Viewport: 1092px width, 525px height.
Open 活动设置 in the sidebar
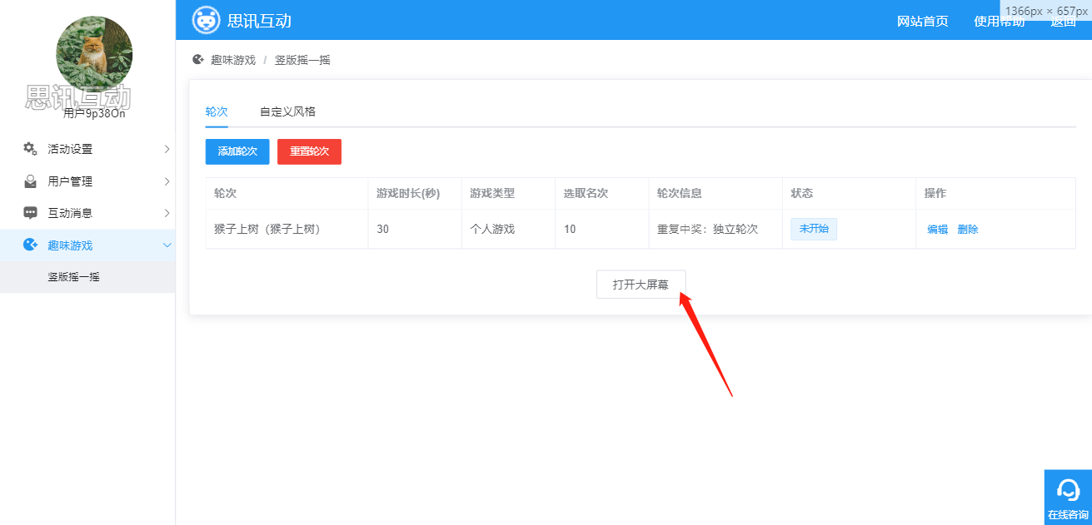(87, 149)
